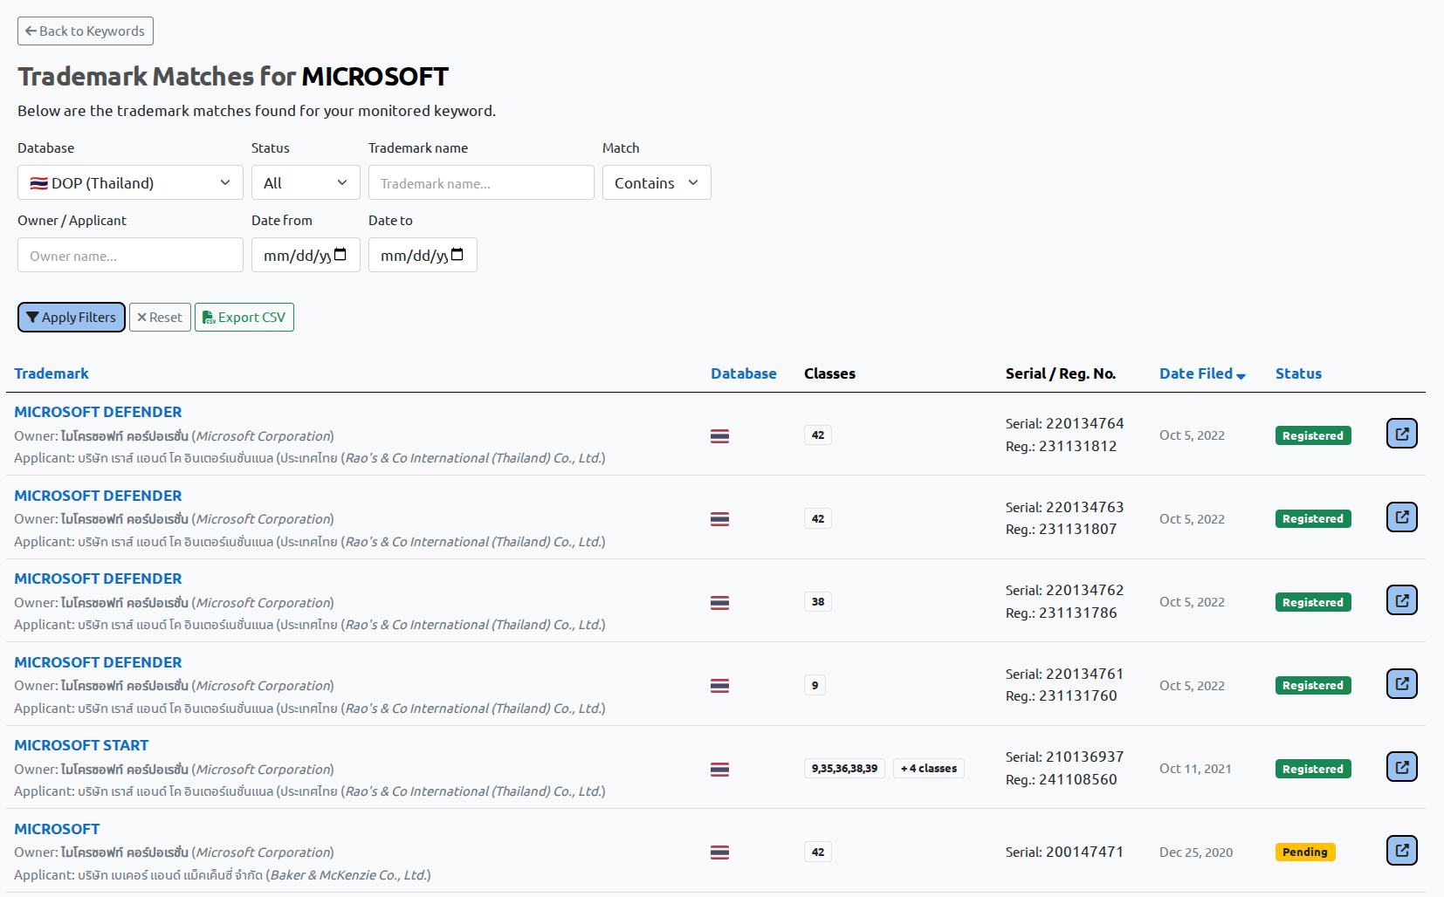1444x897 pixels.
Task: Export results as CSV
Action: (x=244, y=318)
